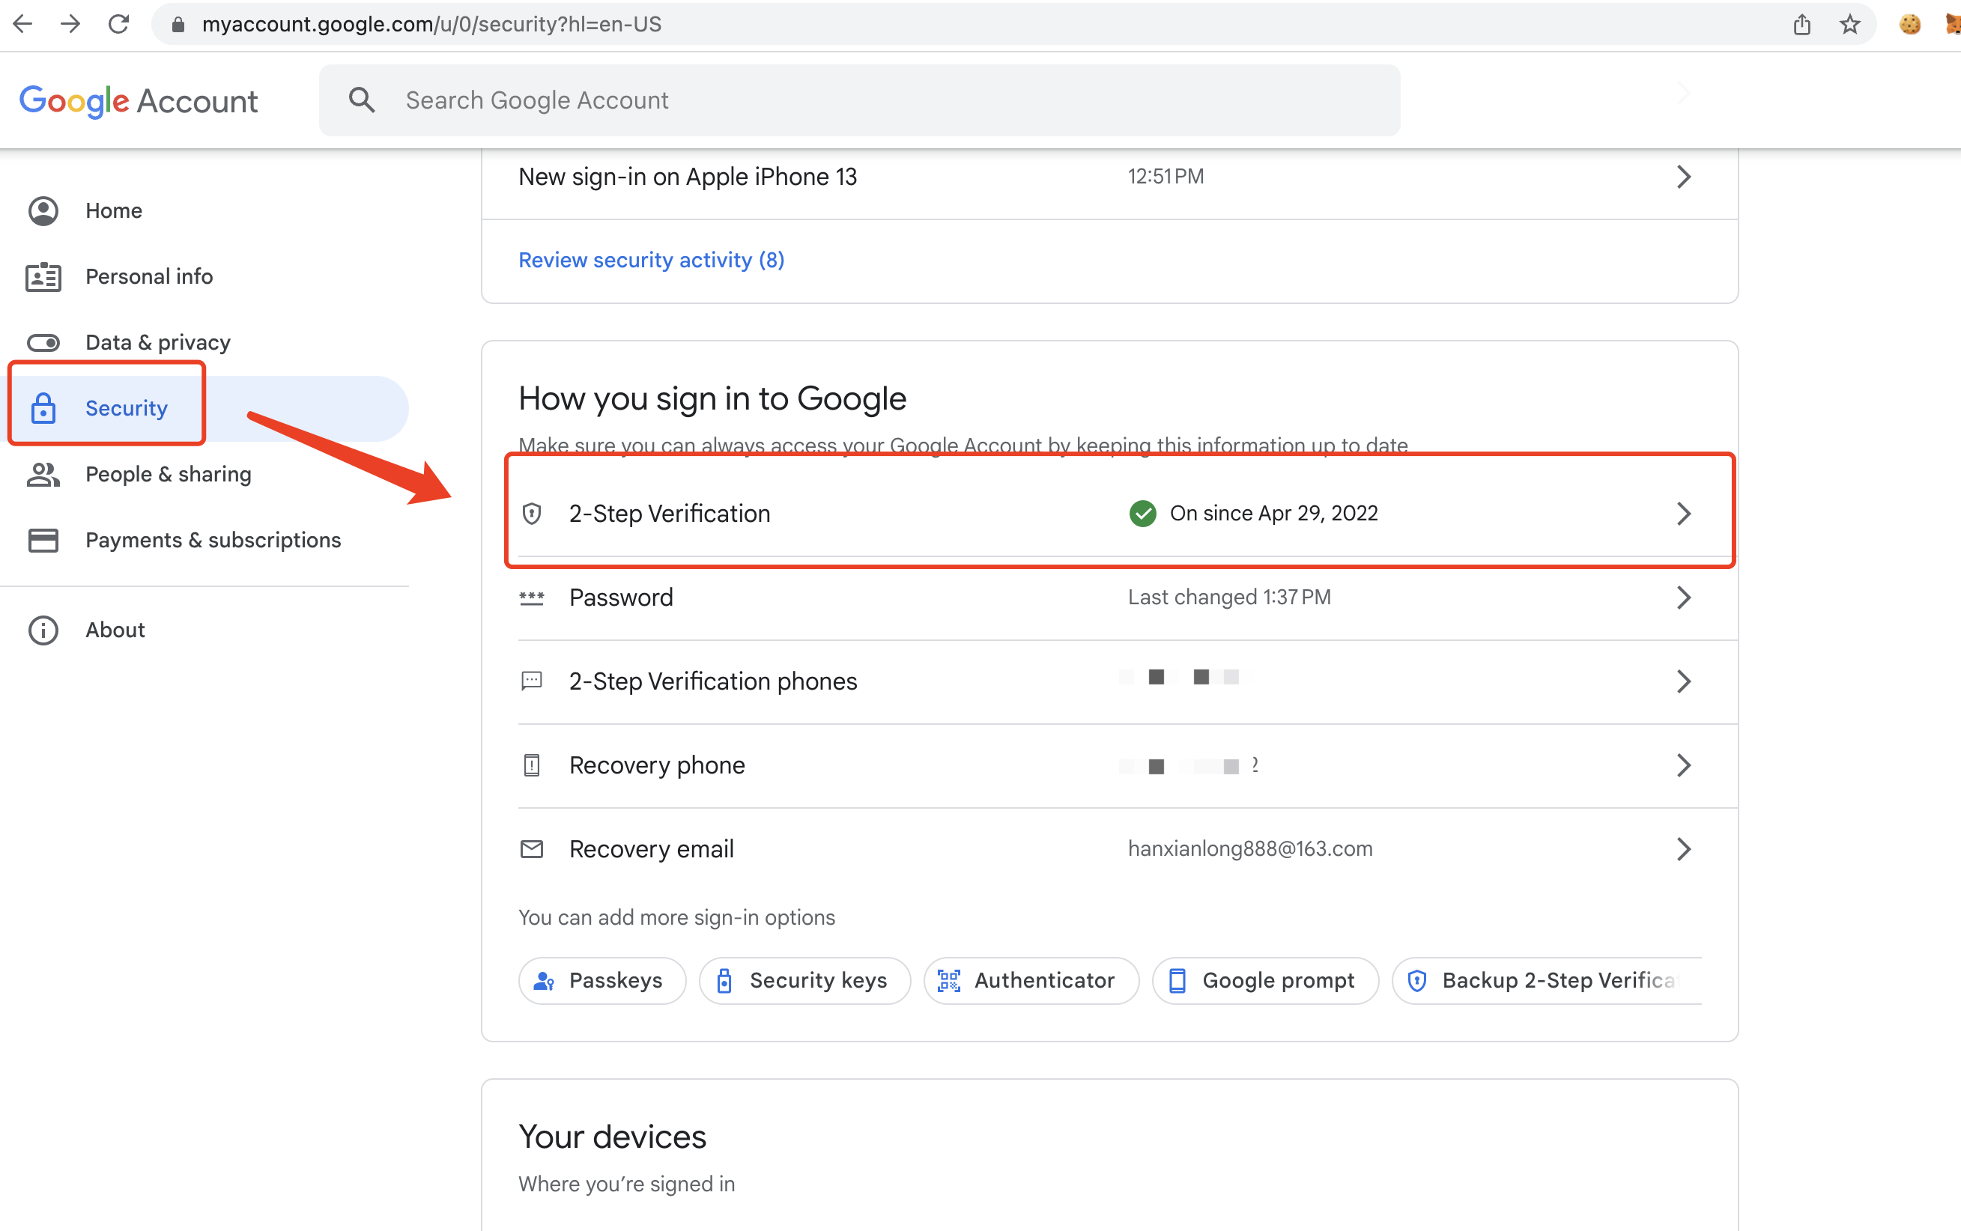Click the 2-Step Verification phones label
Viewport: 1961px width, 1231px height.
(713, 681)
